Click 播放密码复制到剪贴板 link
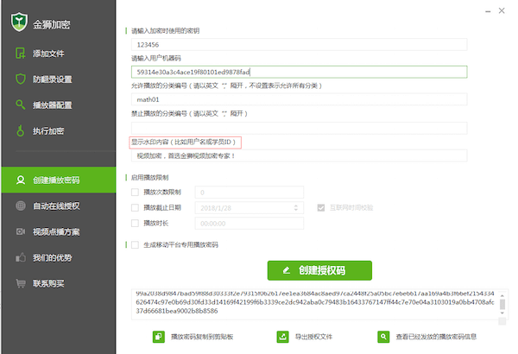The height and width of the screenshot is (354, 518). click(x=202, y=337)
